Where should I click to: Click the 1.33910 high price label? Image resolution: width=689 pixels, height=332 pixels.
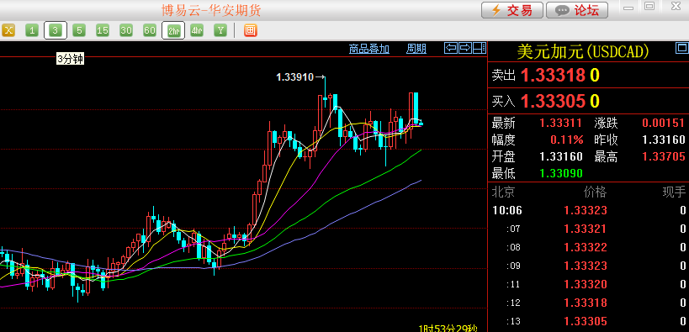[x=294, y=77]
